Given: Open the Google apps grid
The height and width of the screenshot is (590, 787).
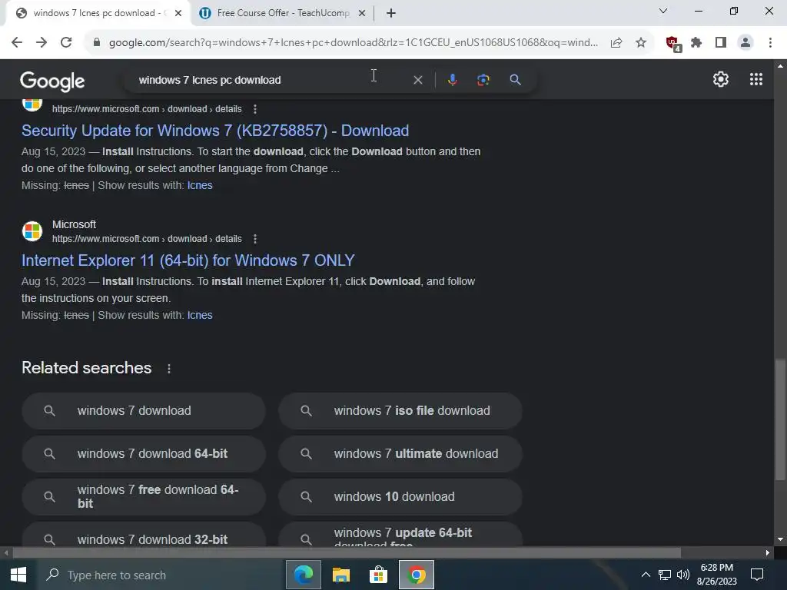Looking at the screenshot, I should tap(756, 79).
